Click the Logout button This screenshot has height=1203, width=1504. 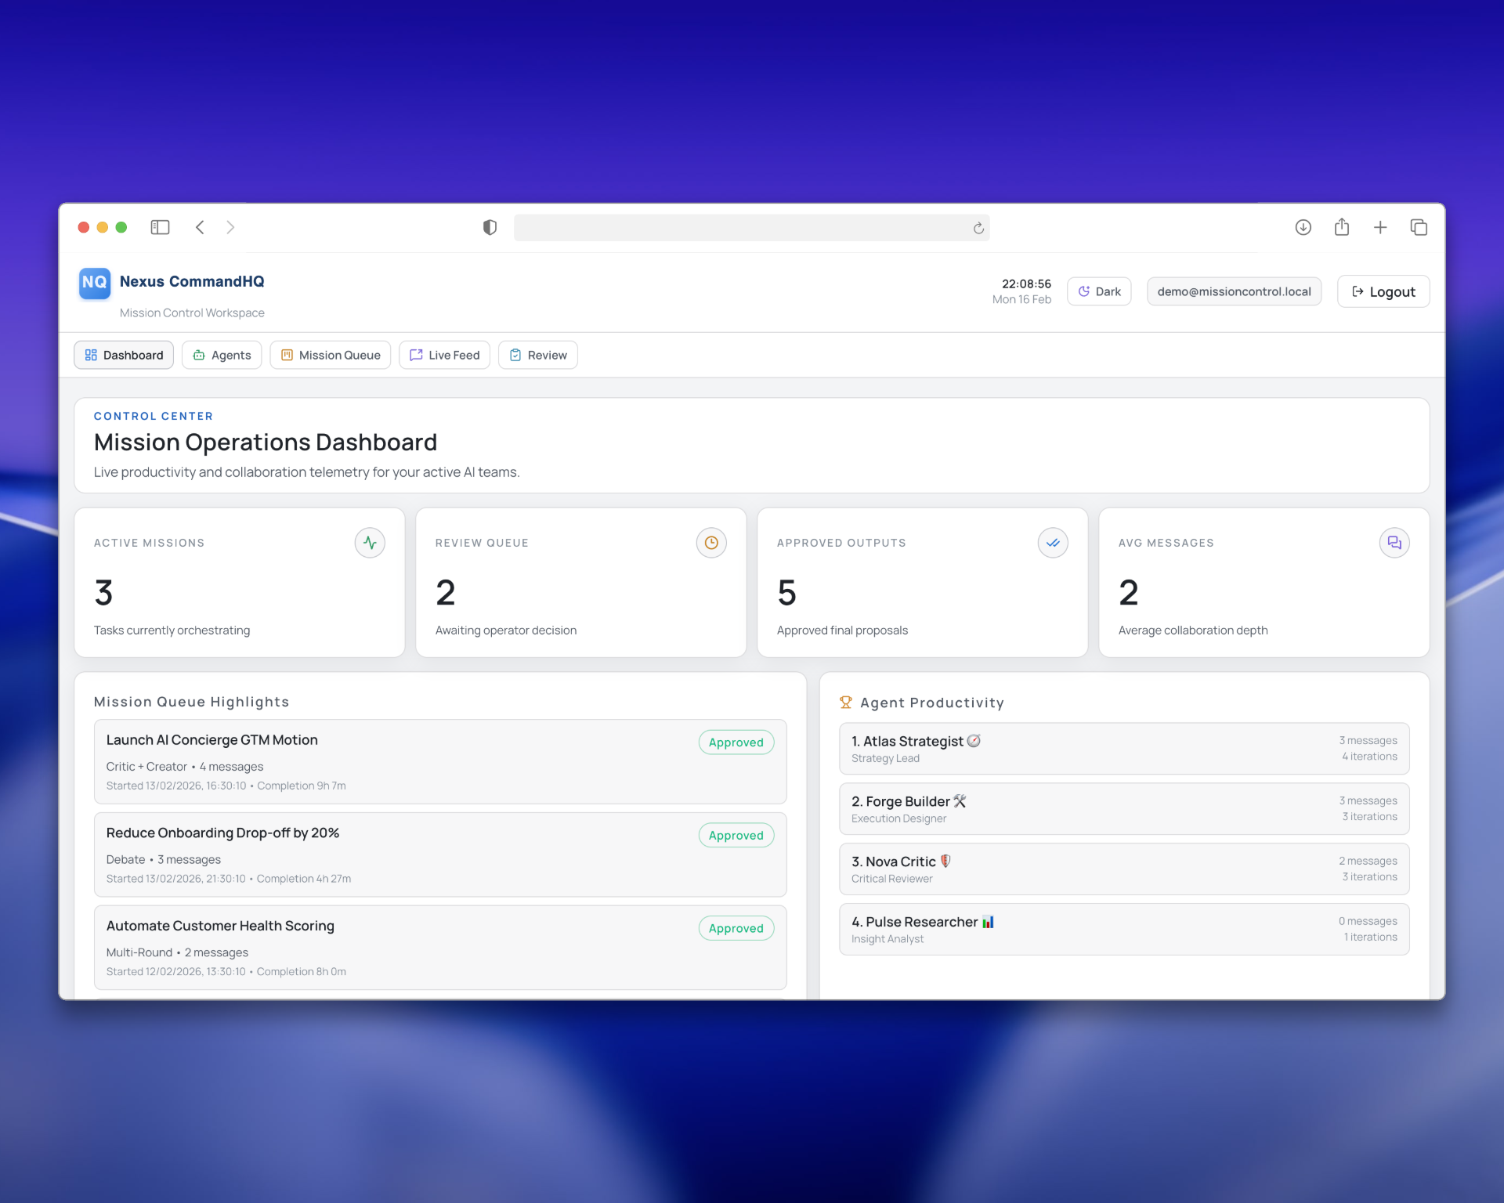(1383, 291)
